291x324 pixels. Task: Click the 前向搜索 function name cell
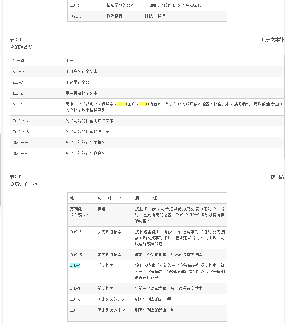(114, 288)
